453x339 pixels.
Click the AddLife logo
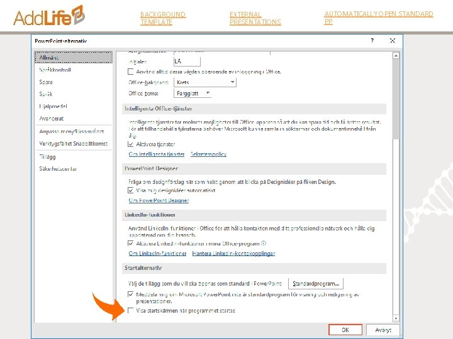click(x=49, y=16)
